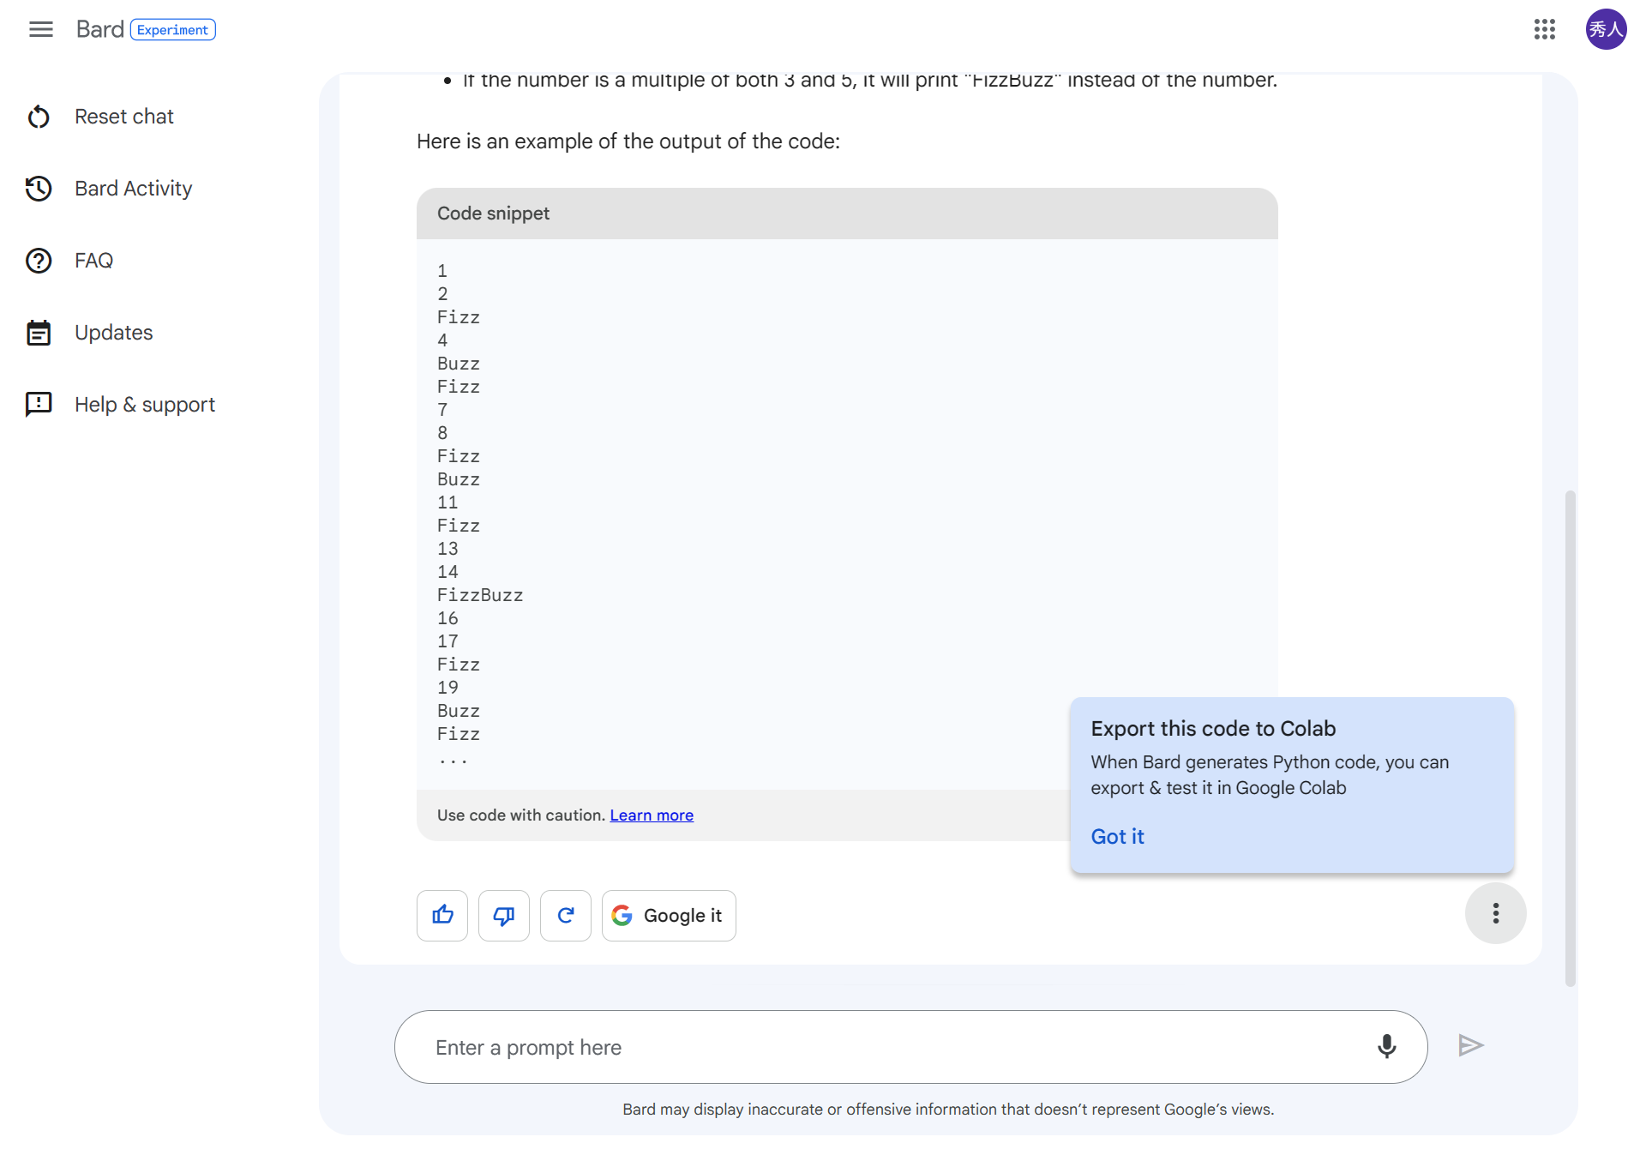Open the FAQ section
Screen dimensions: 1634x1149
pos(93,260)
